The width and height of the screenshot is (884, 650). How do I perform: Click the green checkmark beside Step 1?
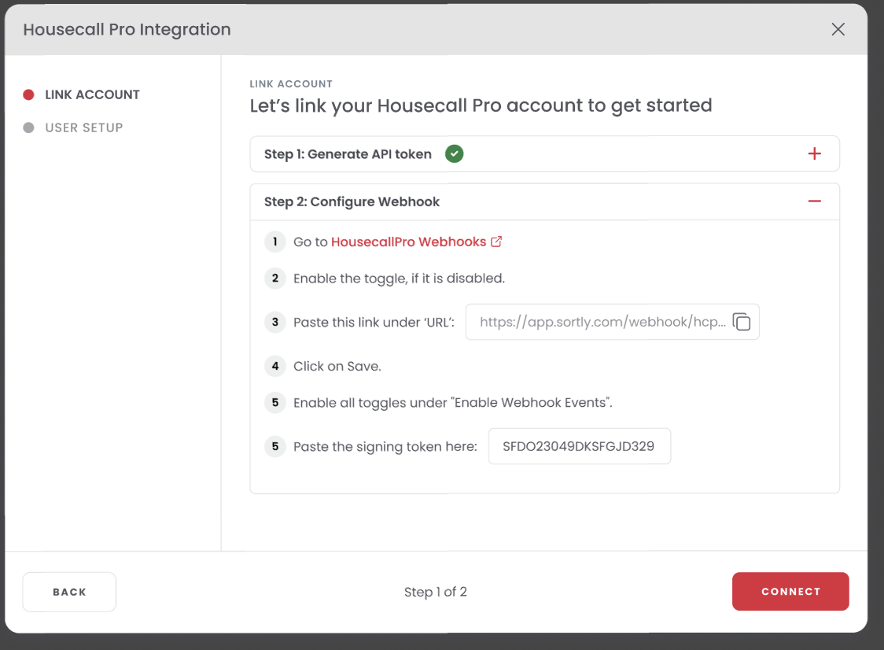click(x=454, y=153)
